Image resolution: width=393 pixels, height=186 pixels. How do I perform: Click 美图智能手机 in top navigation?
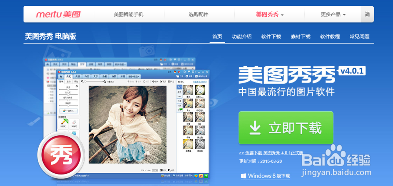click(129, 15)
